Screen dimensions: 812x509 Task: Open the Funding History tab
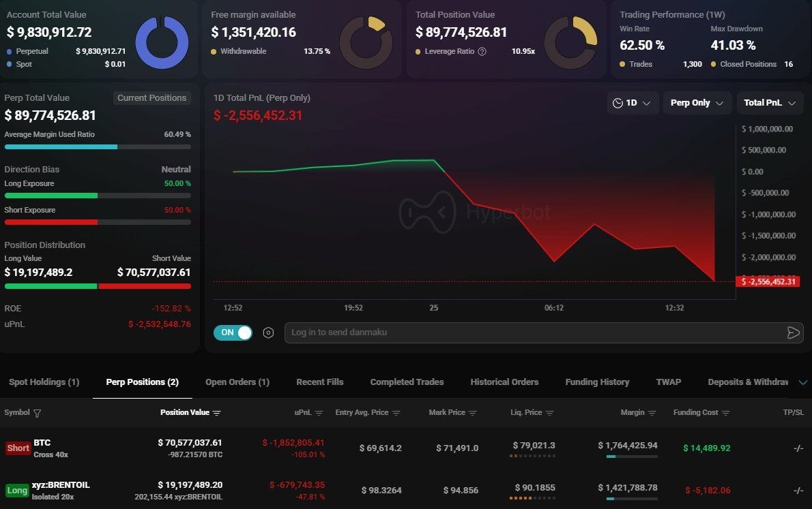click(597, 382)
